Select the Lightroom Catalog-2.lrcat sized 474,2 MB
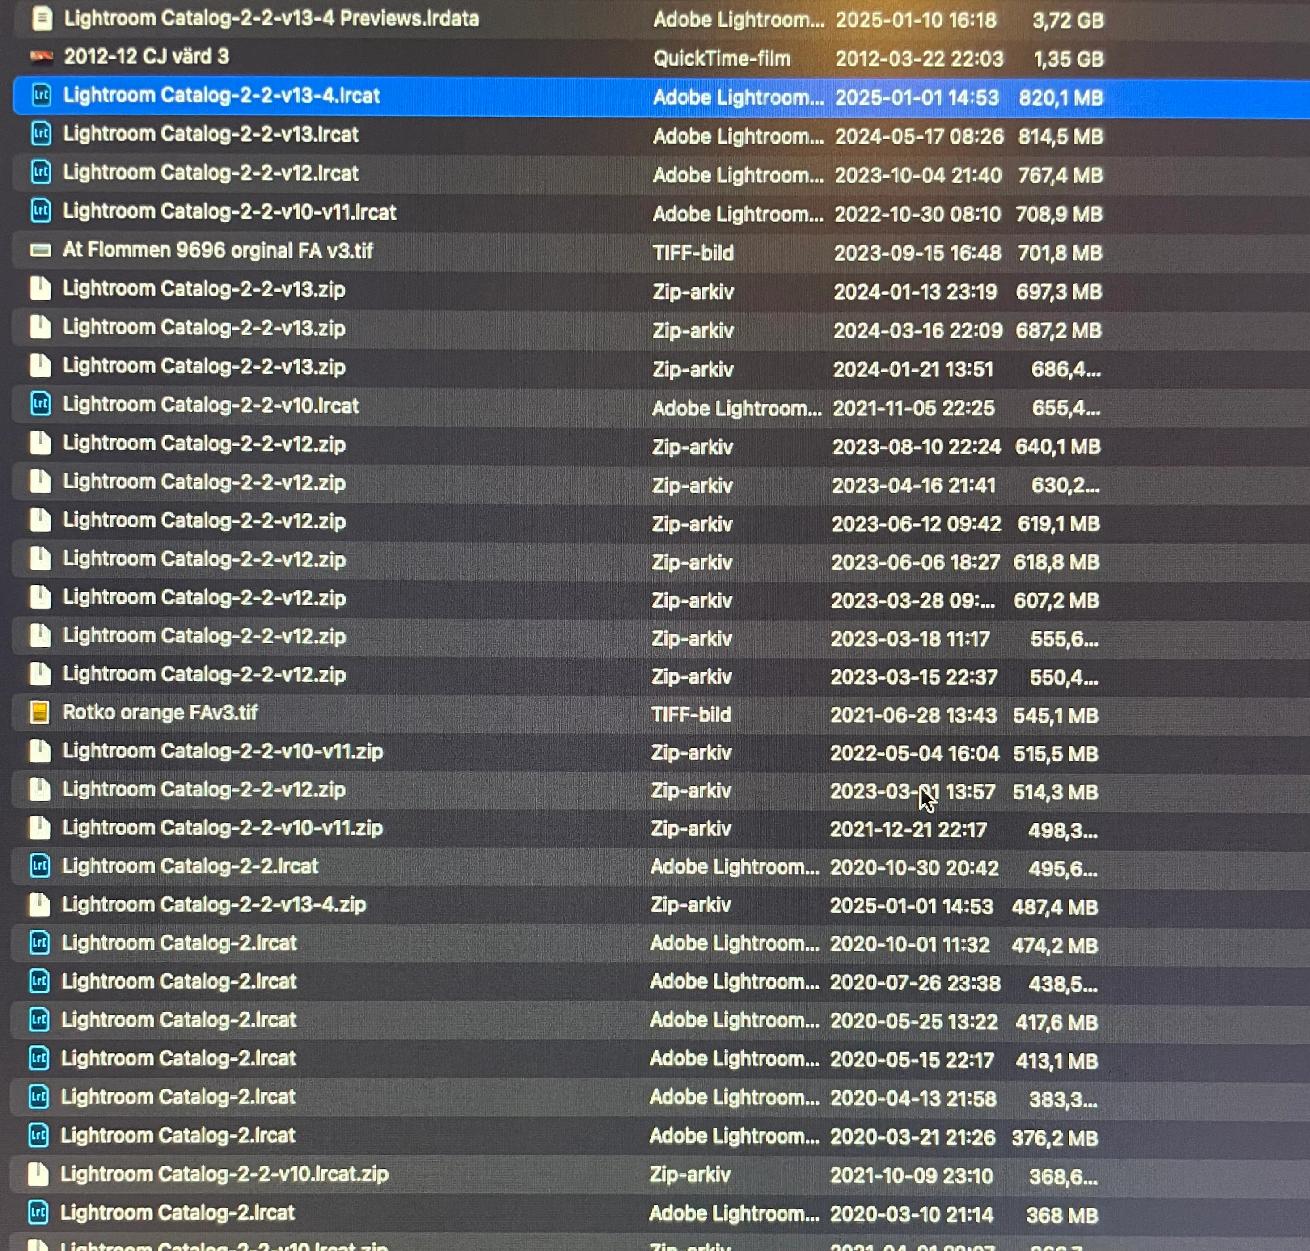This screenshot has height=1251, width=1310. pos(179,942)
